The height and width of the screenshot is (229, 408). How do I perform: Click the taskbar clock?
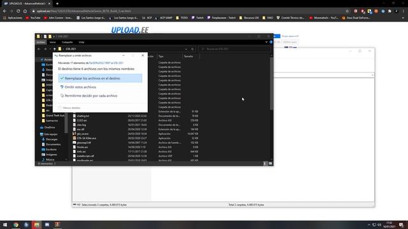390,225
